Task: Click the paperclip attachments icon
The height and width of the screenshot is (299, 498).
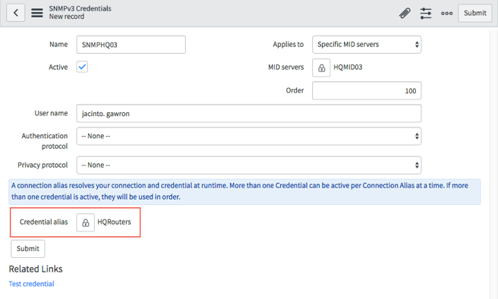Action: 405,14
